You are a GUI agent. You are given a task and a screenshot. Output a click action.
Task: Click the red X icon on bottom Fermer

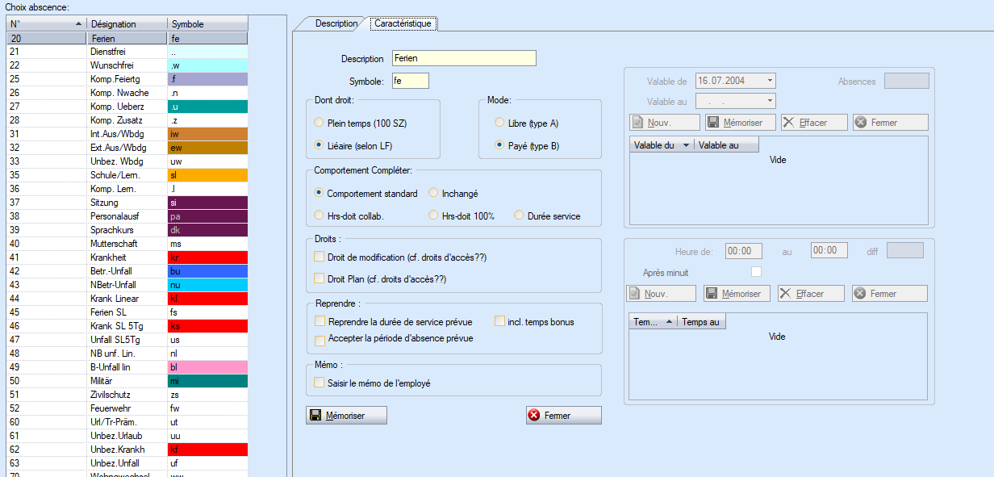tap(534, 416)
